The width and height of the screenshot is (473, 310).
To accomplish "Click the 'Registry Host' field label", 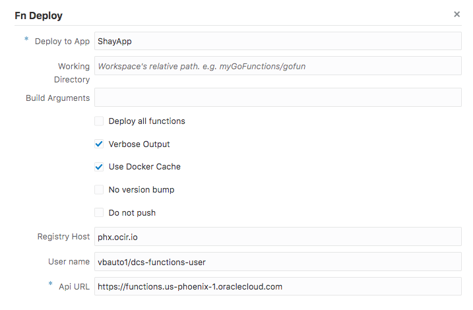I will (63, 236).
